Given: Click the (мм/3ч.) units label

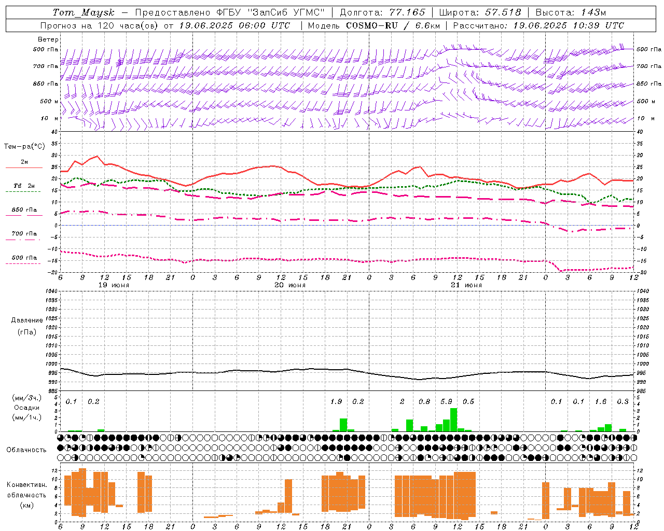Looking at the screenshot, I should (x=27, y=398).
